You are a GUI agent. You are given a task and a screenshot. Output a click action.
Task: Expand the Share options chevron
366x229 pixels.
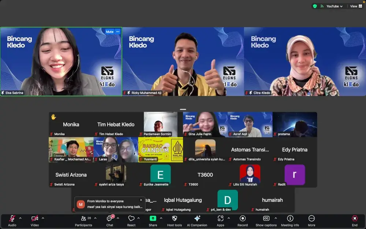[161, 218]
